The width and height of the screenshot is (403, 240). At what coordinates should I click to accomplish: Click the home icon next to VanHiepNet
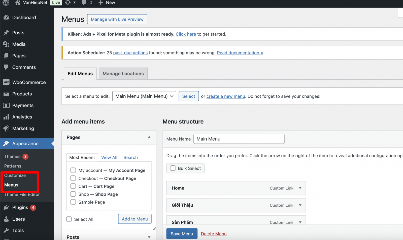click(18, 3)
